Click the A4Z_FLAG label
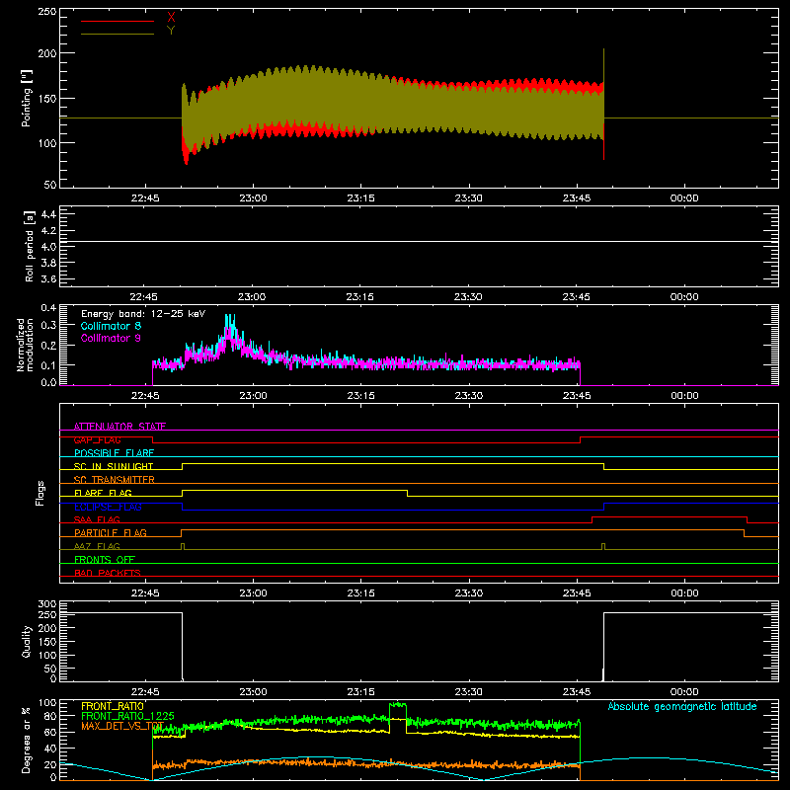Viewport: 790px width, 790px height. 97,546
